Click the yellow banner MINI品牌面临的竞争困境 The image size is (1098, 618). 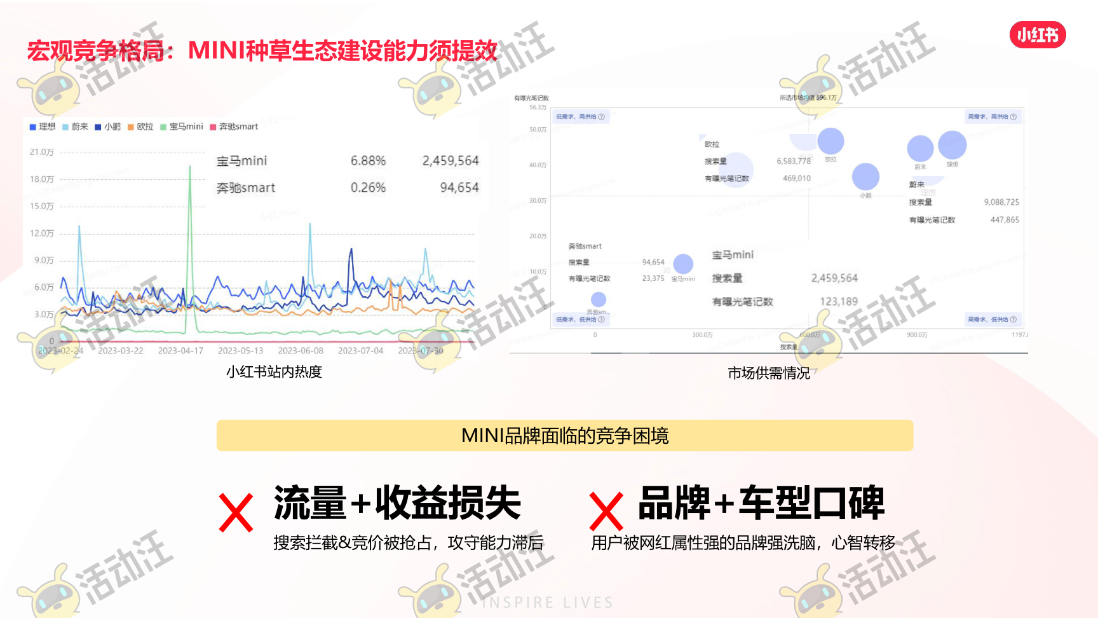click(565, 436)
